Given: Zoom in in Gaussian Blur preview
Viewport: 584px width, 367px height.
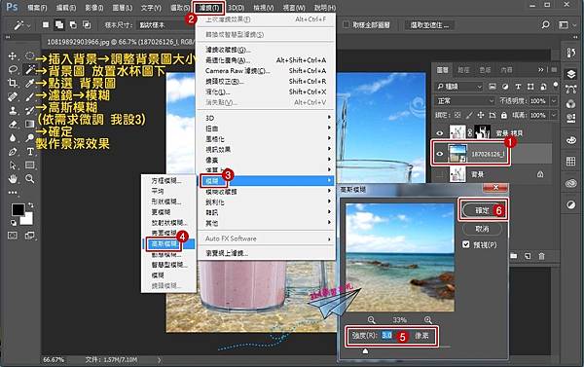Looking at the screenshot, I should [x=428, y=319].
